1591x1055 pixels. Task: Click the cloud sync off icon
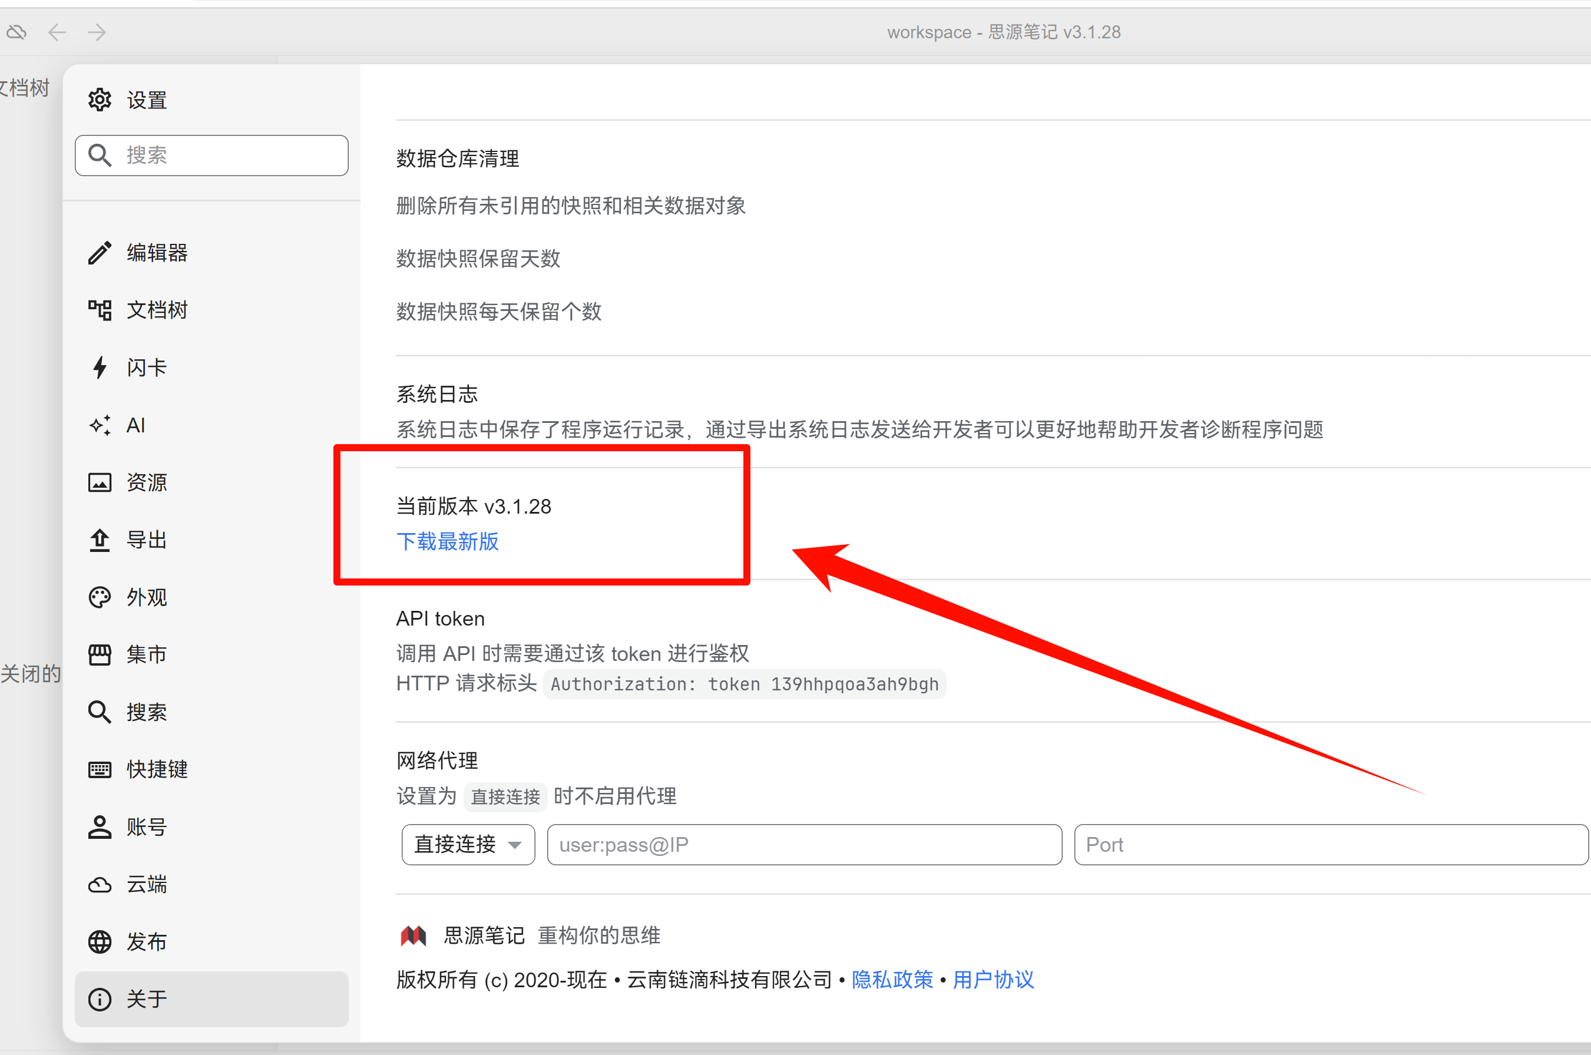pyautogui.click(x=16, y=32)
